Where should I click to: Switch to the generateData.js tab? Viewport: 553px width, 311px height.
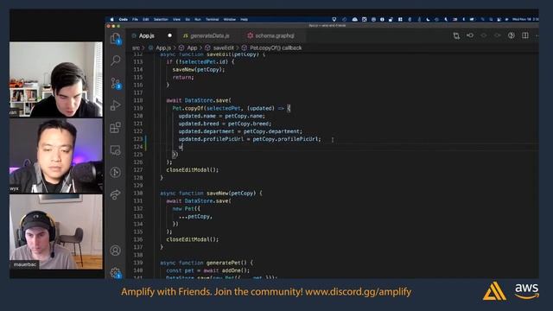pos(209,35)
